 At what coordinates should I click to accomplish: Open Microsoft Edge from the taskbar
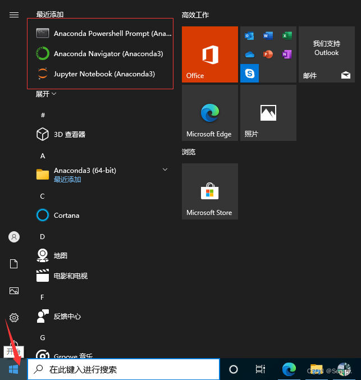pyautogui.click(x=289, y=369)
